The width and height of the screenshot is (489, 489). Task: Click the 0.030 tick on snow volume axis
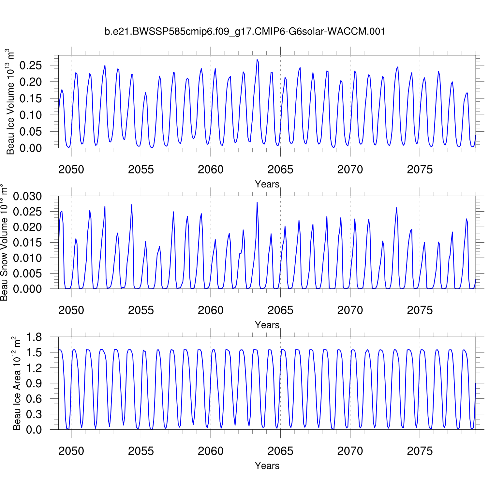pyautogui.click(x=27, y=196)
